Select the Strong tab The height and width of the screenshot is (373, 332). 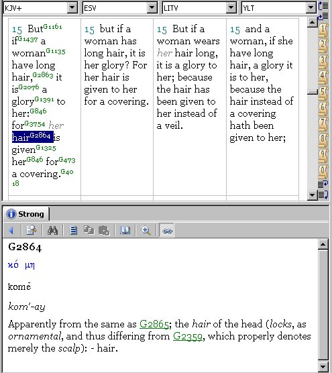click(26, 214)
